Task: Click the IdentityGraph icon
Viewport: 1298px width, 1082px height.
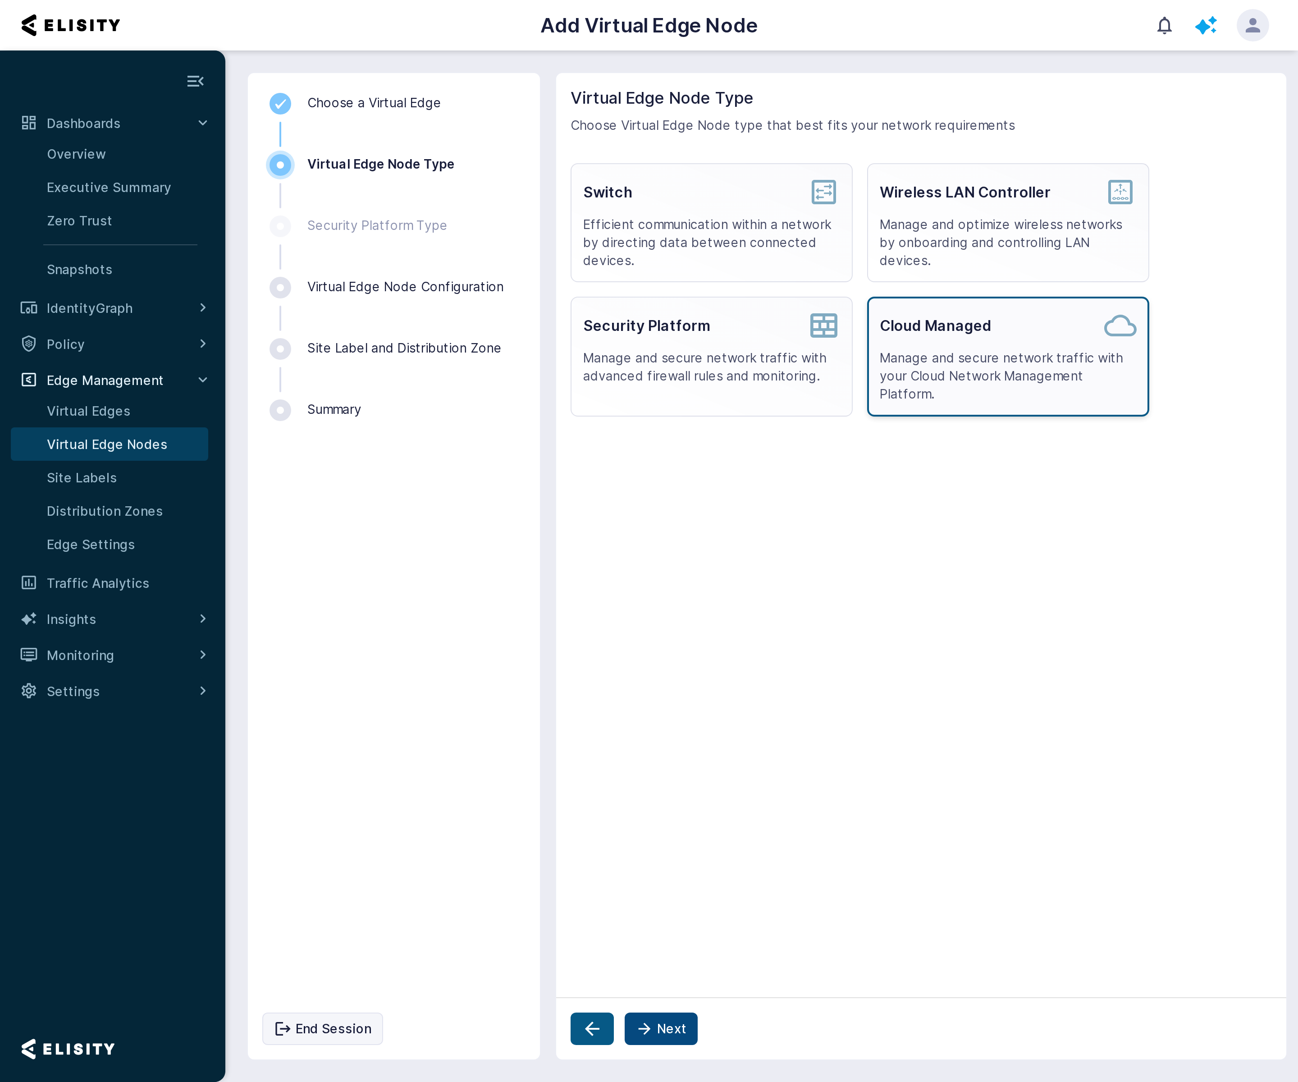Action: 28,308
